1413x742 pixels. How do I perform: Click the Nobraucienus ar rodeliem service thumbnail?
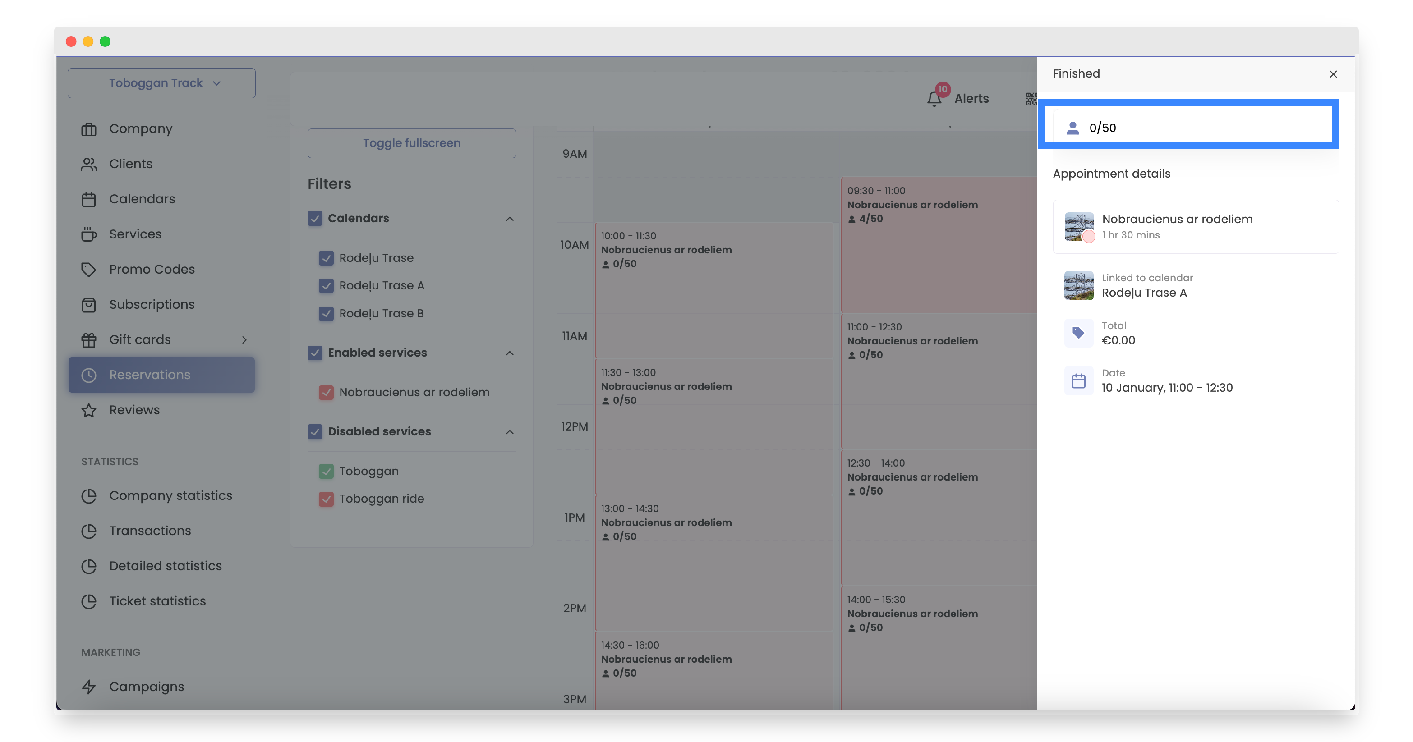(1078, 226)
